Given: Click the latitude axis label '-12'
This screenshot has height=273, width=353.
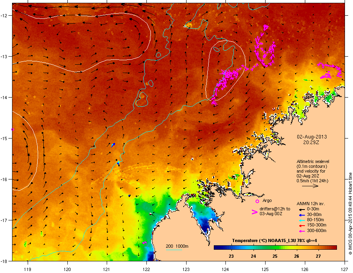Looking at the screenshot, I should click(4, 16).
